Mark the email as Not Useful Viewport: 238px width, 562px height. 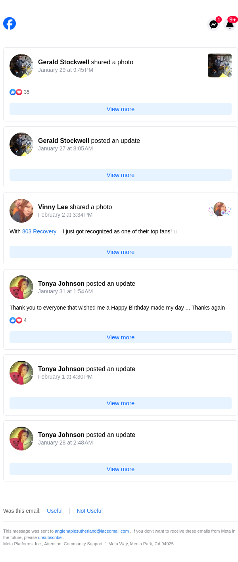(90, 511)
